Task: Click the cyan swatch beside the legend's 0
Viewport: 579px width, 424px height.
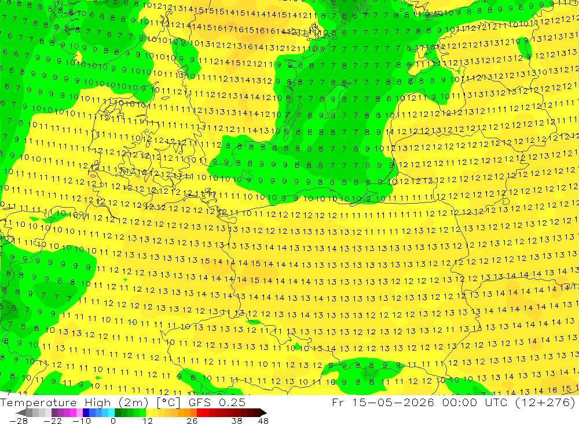Action: 111,412
